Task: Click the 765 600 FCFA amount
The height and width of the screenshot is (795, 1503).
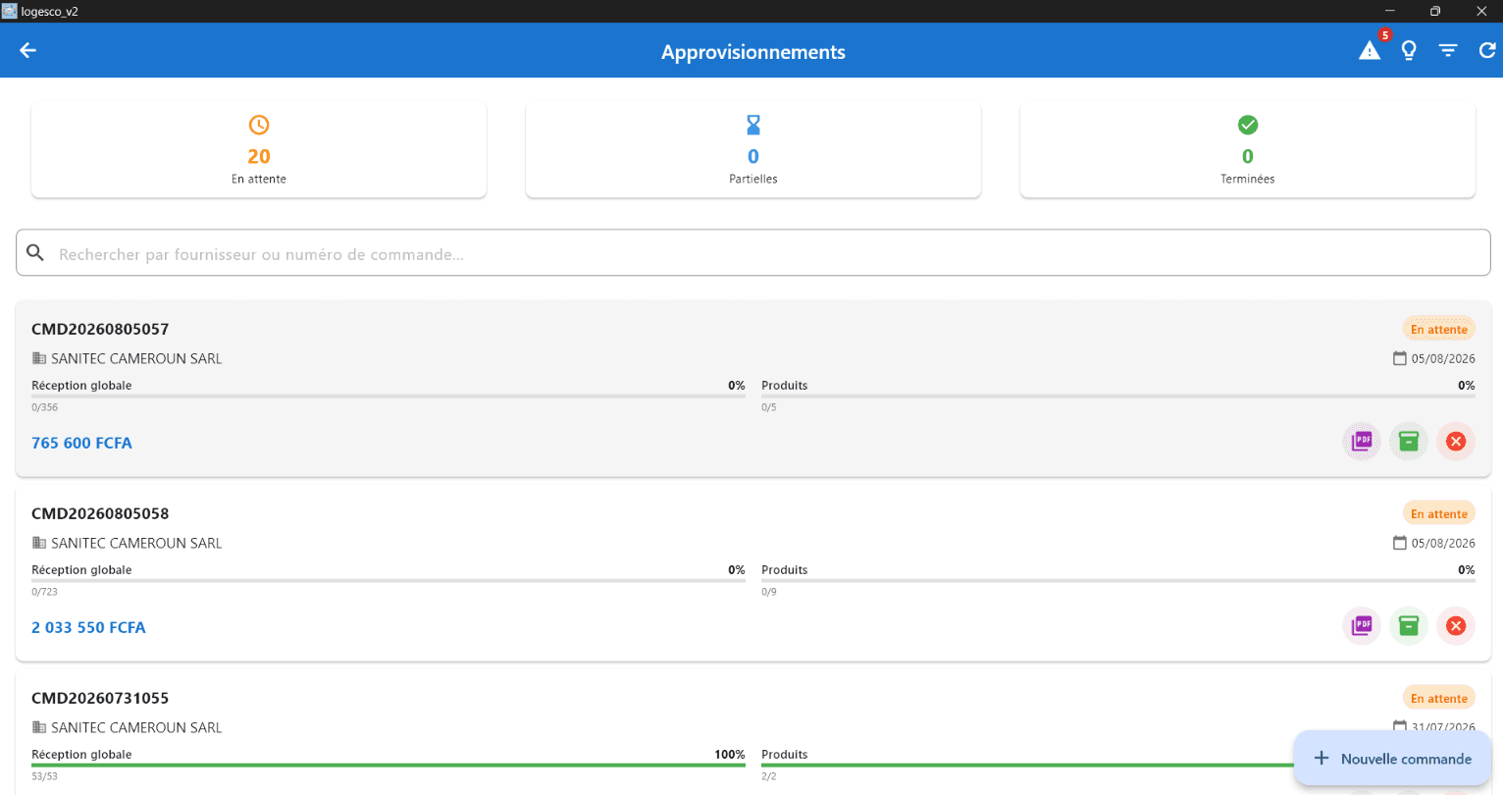Action: (x=81, y=443)
